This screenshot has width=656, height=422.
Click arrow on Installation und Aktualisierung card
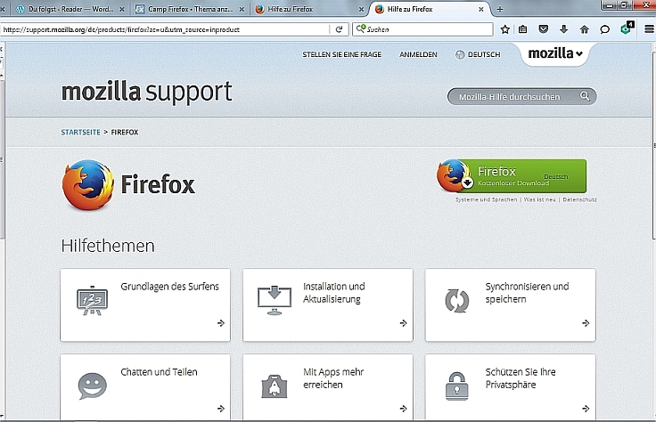click(x=403, y=323)
